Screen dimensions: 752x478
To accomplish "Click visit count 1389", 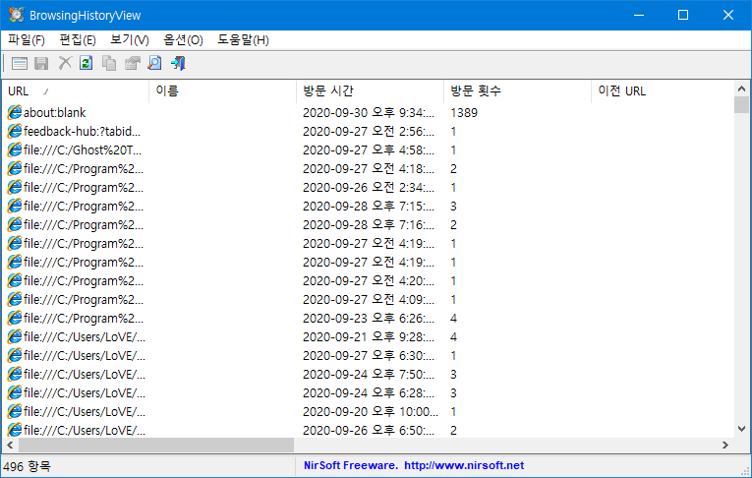I will coord(464,112).
